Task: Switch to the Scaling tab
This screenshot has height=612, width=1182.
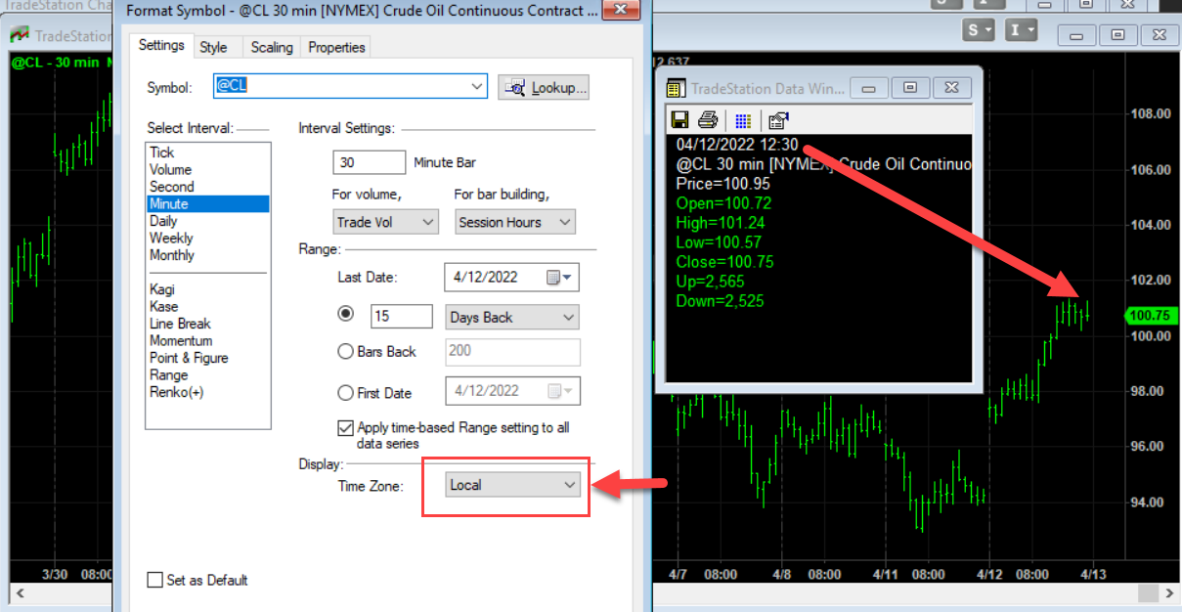Action: [x=271, y=47]
